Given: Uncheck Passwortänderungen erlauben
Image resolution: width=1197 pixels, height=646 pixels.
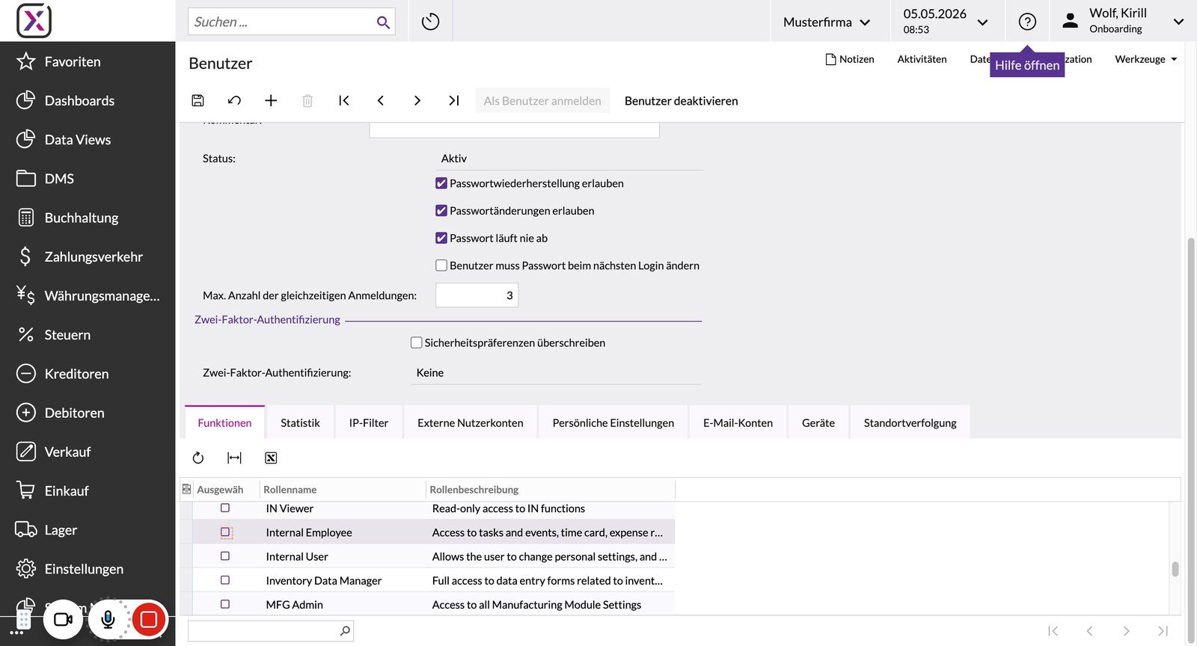Looking at the screenshot, I should (441, 211).
